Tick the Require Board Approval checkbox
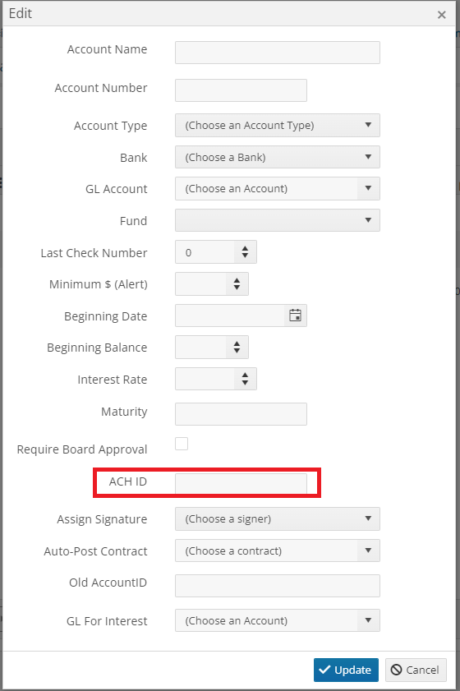This screenshot has width=460, height=691. coord(182,444)
